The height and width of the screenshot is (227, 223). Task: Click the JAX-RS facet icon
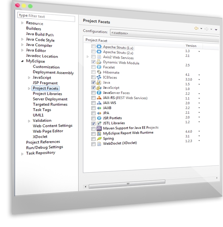pos(99,98)
